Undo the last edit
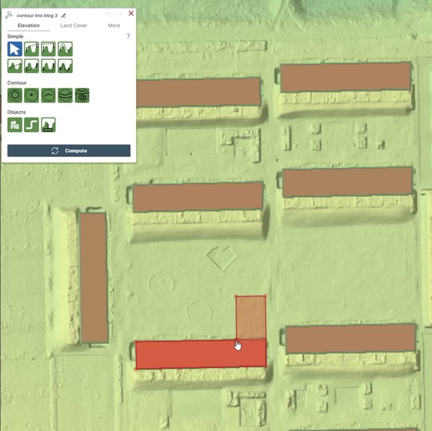The height and width of the screenshot is (431, 432). tap(109, 14)
